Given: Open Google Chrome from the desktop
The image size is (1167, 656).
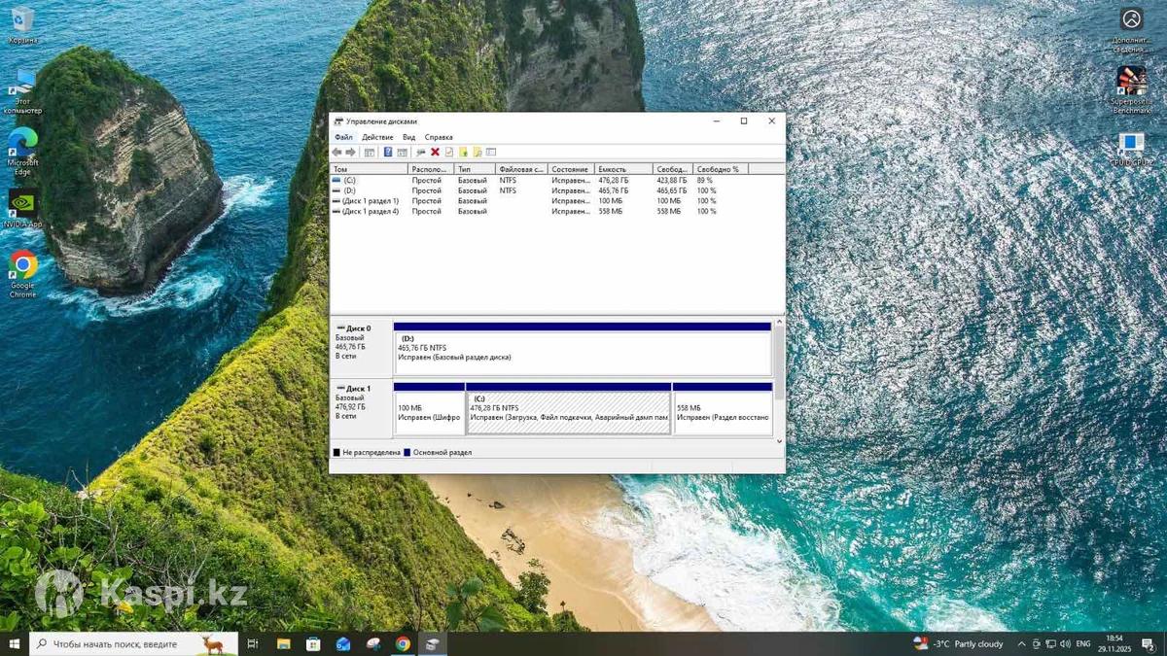Looking at the screenshot, I should (x=22, y=266).
